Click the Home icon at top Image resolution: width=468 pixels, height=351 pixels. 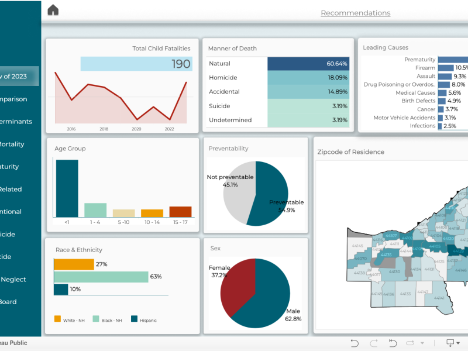(x=53, y=10)
